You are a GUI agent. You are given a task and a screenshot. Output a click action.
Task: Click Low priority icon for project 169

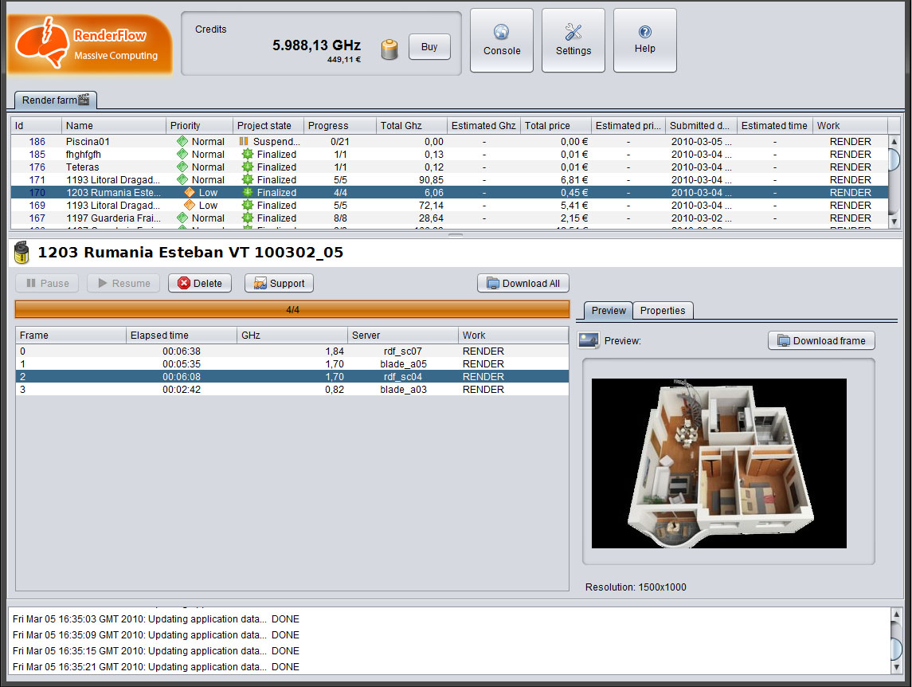(189, 205)
